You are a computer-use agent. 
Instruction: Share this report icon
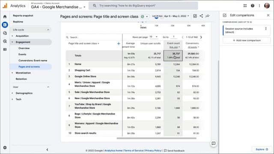click(201, 16)
